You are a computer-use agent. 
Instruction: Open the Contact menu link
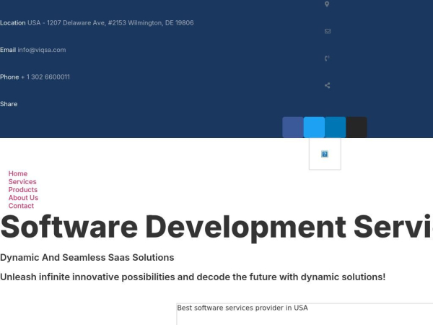coord(21,206)
